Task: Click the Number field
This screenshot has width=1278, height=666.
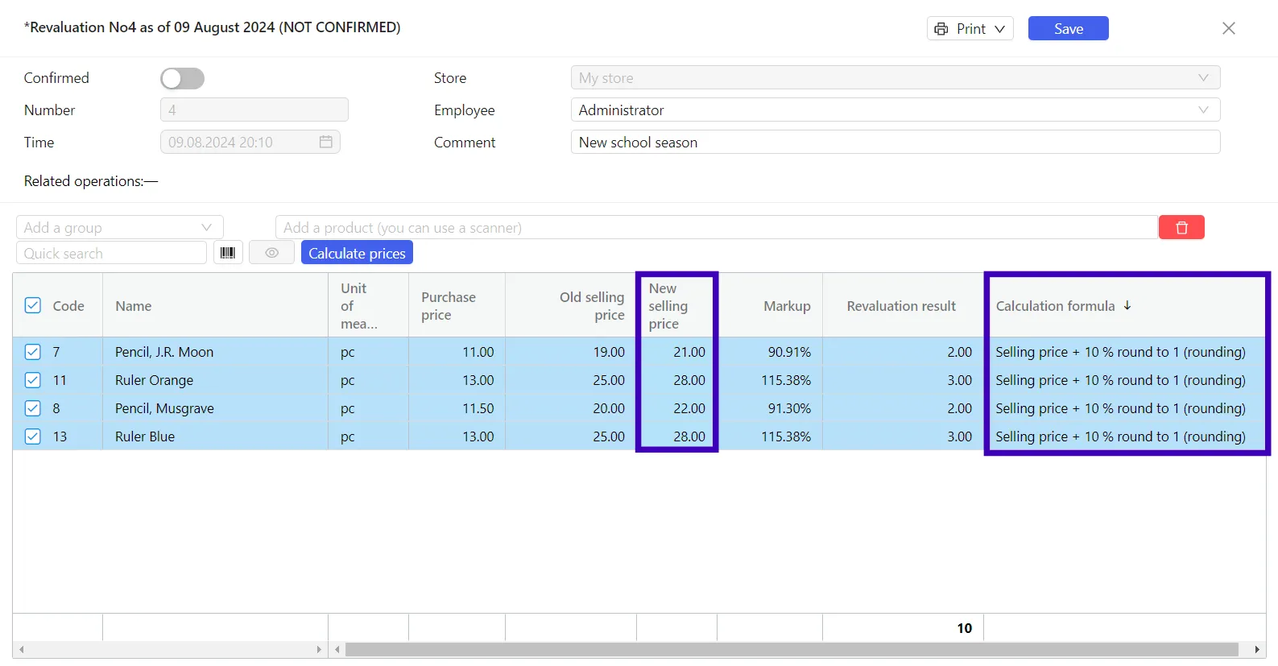Action: tap(254, 110)
